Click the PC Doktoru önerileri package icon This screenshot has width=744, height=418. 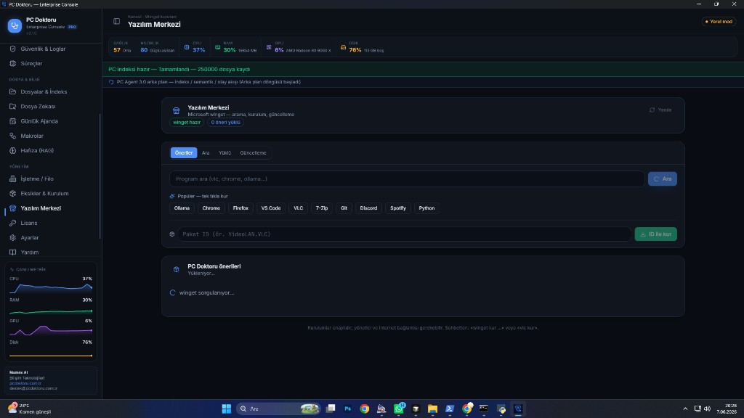pos(176,270)
